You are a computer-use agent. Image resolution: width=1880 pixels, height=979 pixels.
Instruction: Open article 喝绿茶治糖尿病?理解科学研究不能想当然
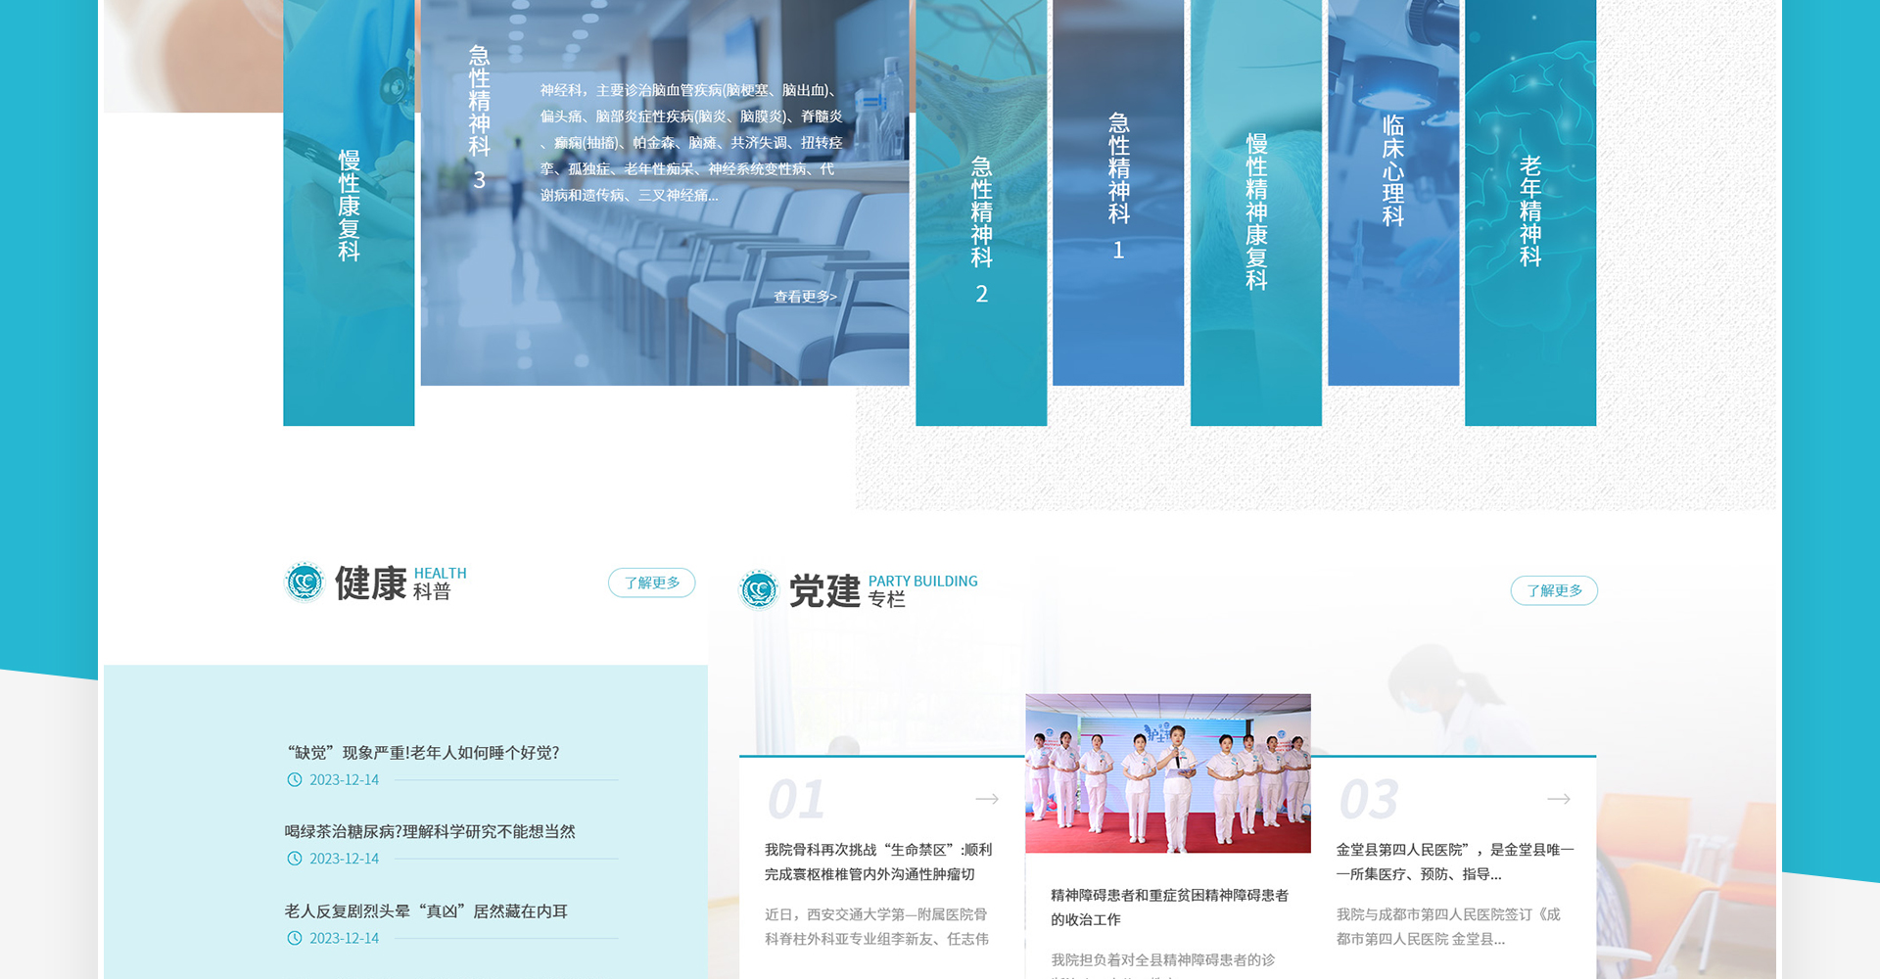430,831
